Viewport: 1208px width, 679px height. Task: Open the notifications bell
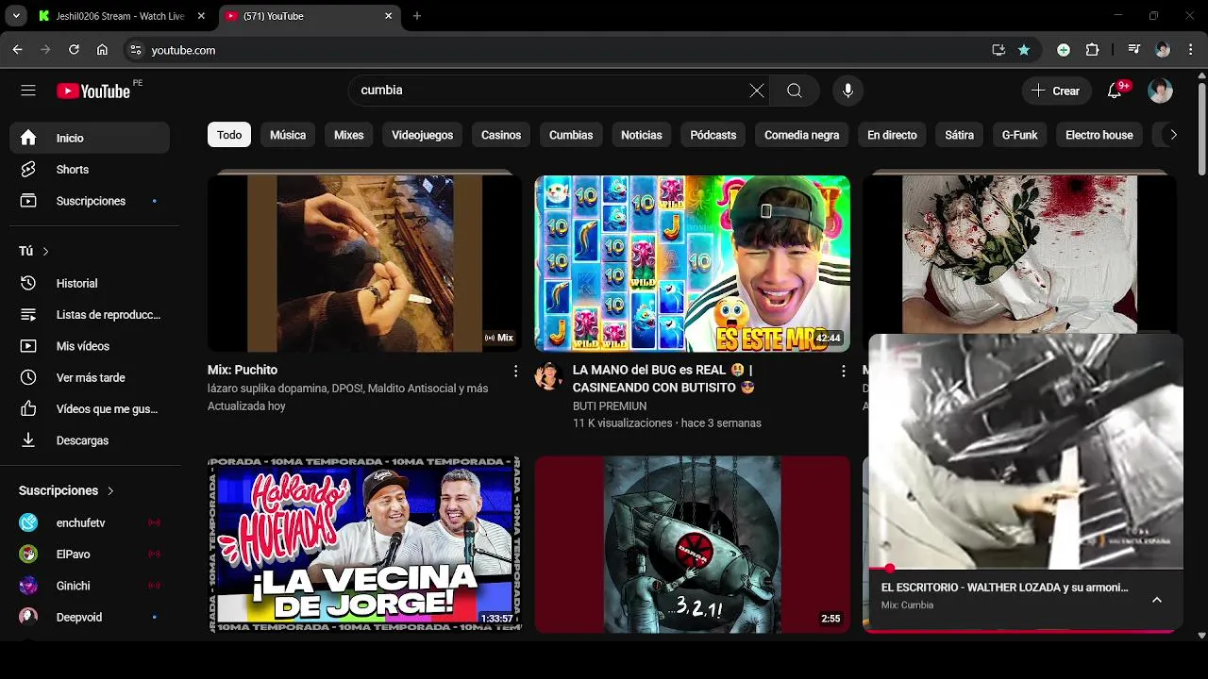point(1116,91)
